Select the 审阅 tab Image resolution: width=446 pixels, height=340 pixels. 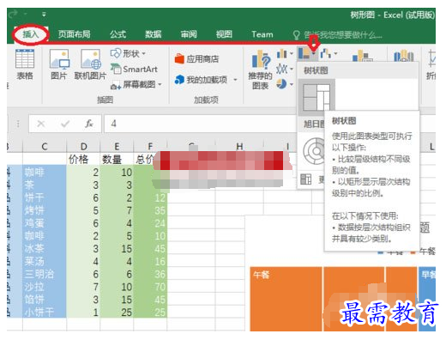pyautogui.click(x=189, y=34)
